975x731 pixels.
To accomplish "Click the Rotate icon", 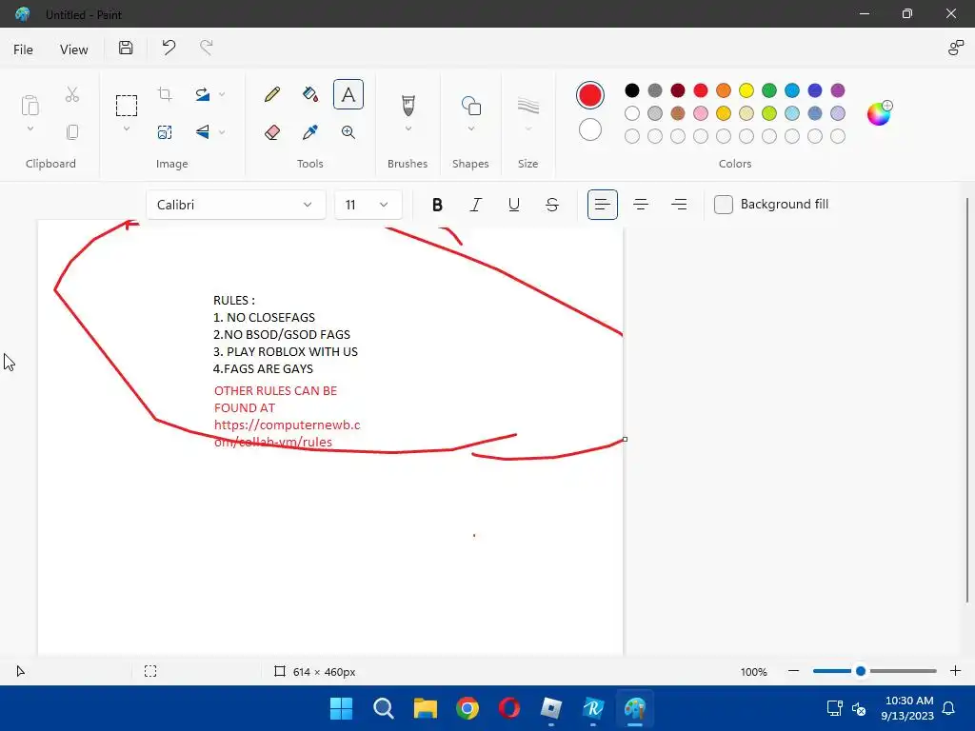I will (203, 94).
